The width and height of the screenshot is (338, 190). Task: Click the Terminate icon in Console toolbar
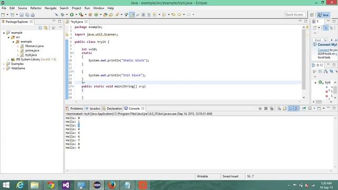(260, 108)
